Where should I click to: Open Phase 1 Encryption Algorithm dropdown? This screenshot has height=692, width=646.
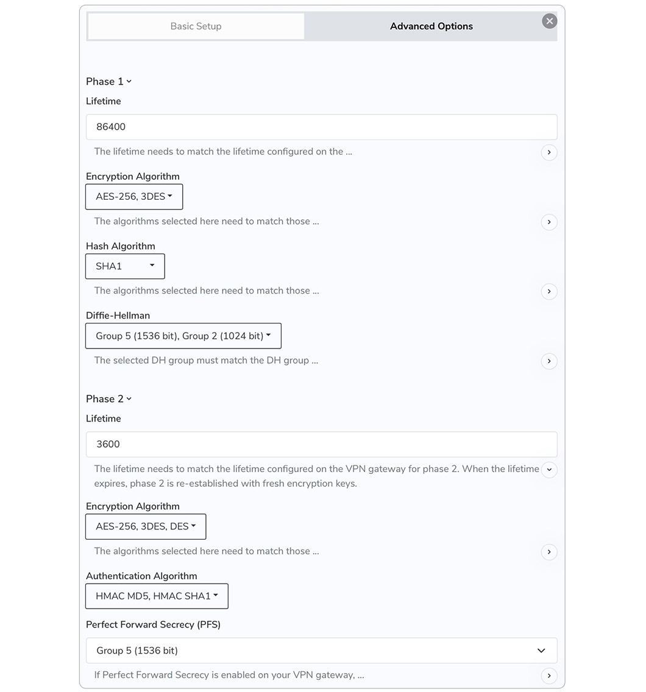134,197
